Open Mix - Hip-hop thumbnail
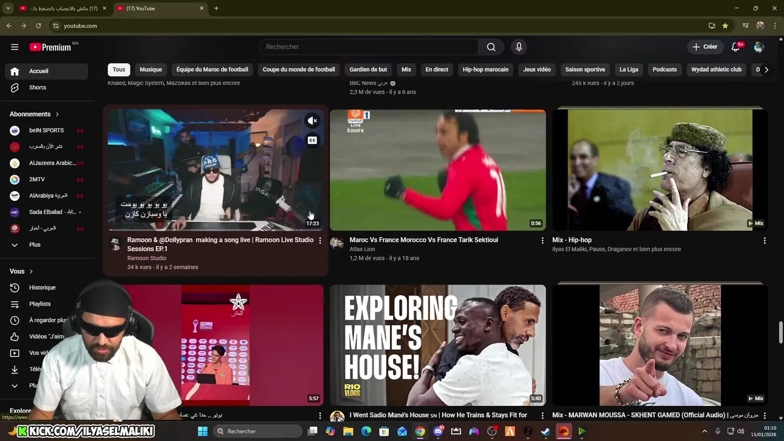Viewport: 784px width, 441px height. point(660,170)
